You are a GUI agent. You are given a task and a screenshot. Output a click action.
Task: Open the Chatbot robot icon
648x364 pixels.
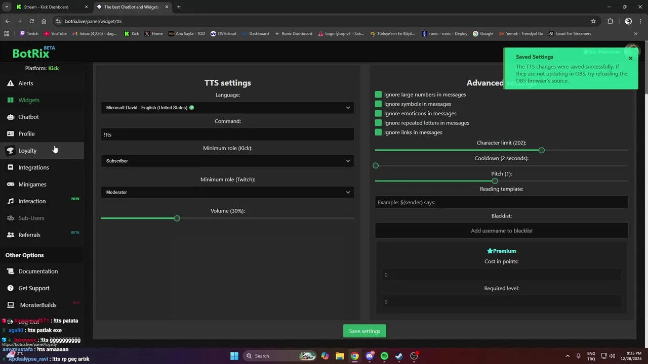[10, 117]
